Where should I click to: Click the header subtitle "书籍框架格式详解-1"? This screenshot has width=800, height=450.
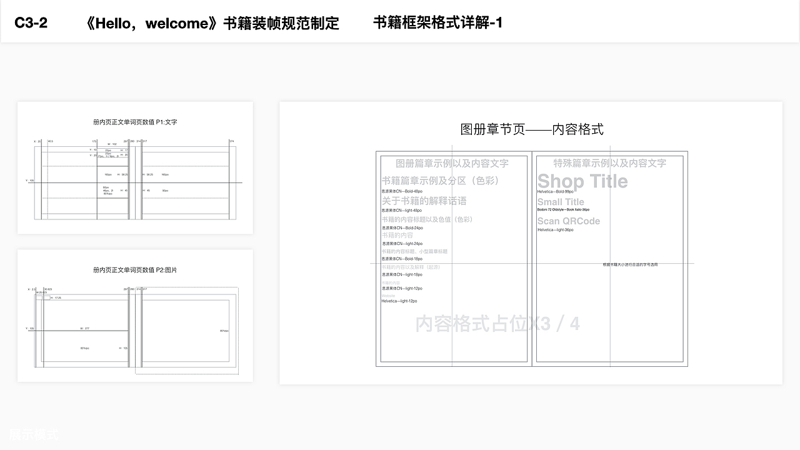tap(438, 23)
